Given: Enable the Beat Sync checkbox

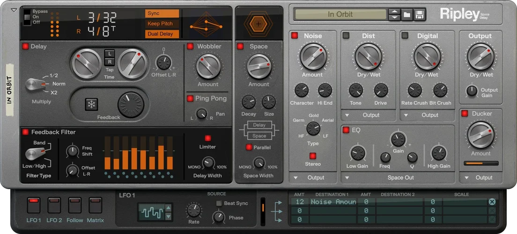Looking at the screenshot, I should (x=219, y=203).
